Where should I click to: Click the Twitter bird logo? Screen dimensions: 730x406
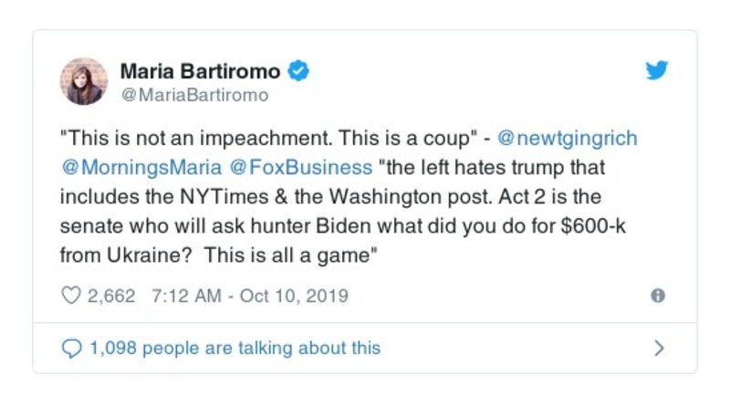tap(657, 71)
